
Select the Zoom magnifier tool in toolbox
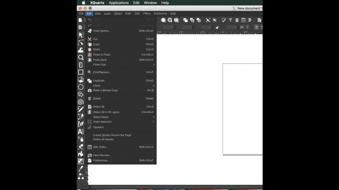pos(81,57)
